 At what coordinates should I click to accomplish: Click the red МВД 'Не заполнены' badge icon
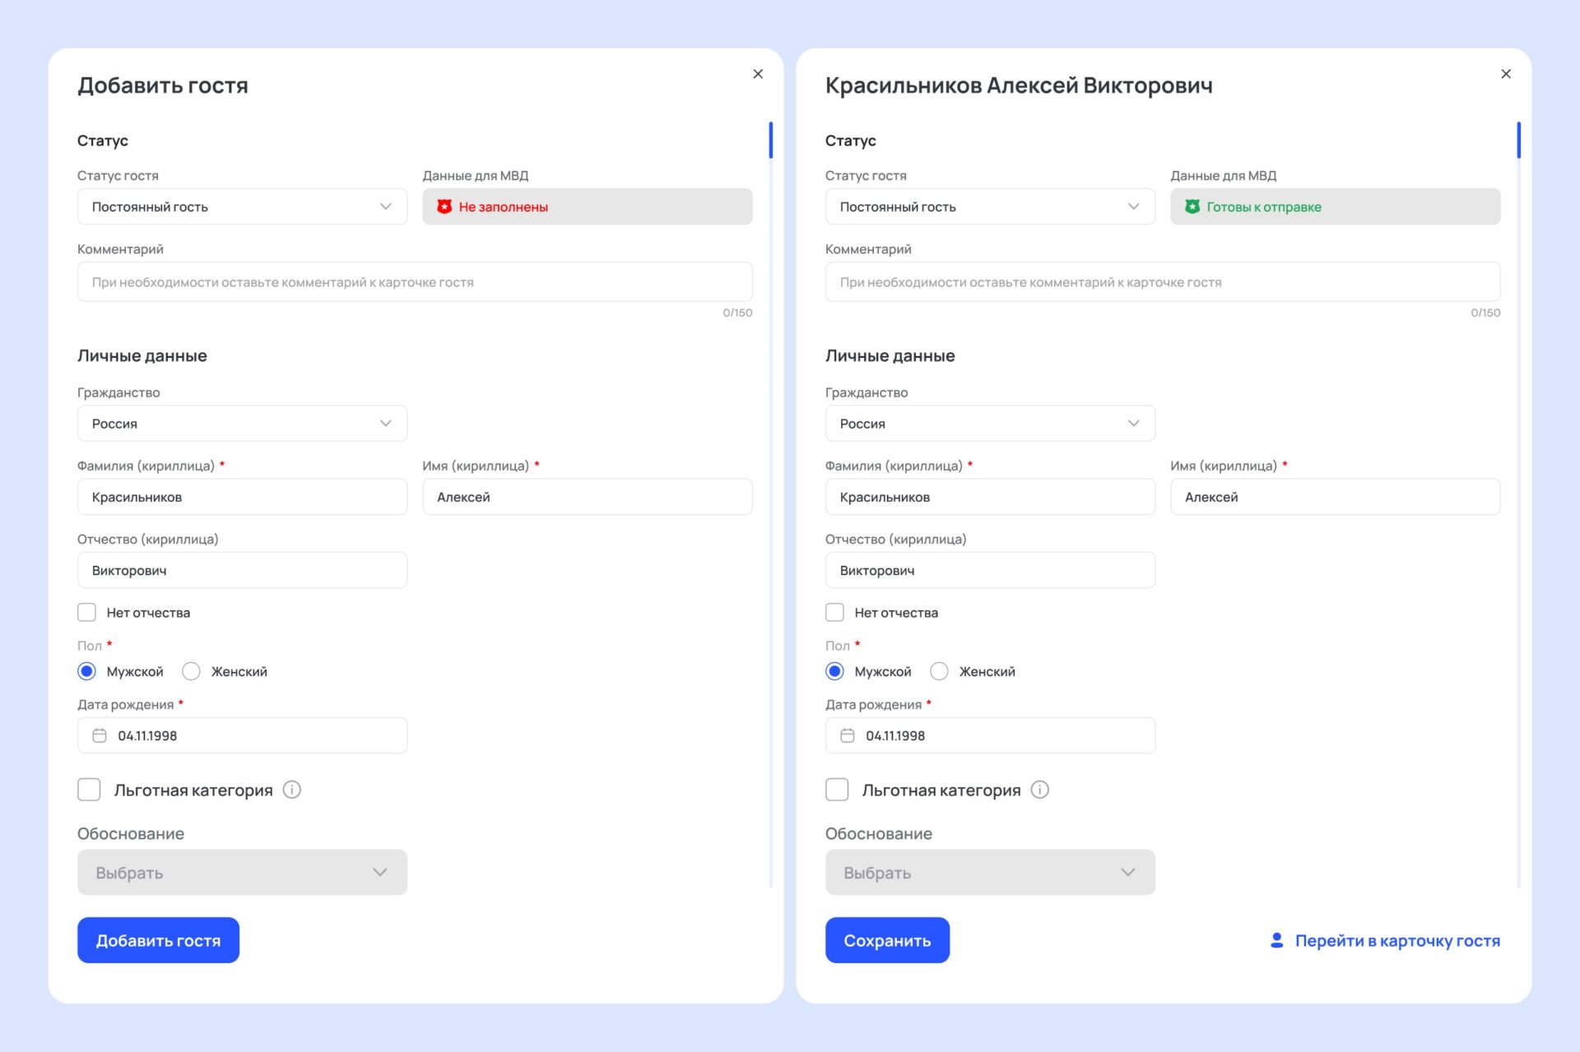coord(444,206)
